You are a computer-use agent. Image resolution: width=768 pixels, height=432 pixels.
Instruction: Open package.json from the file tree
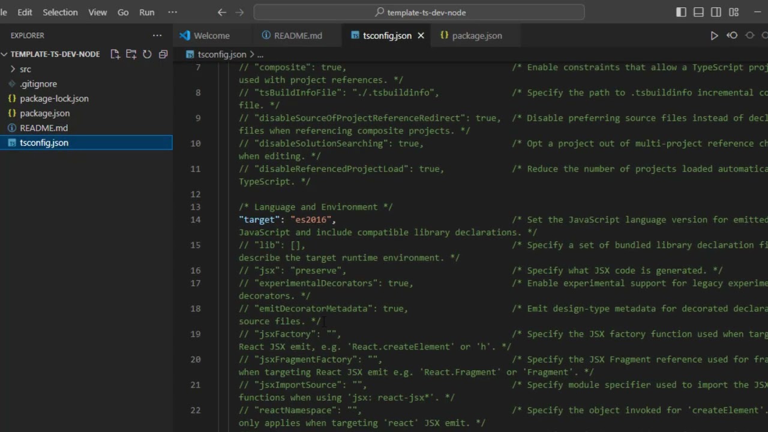tap(44, 113)
